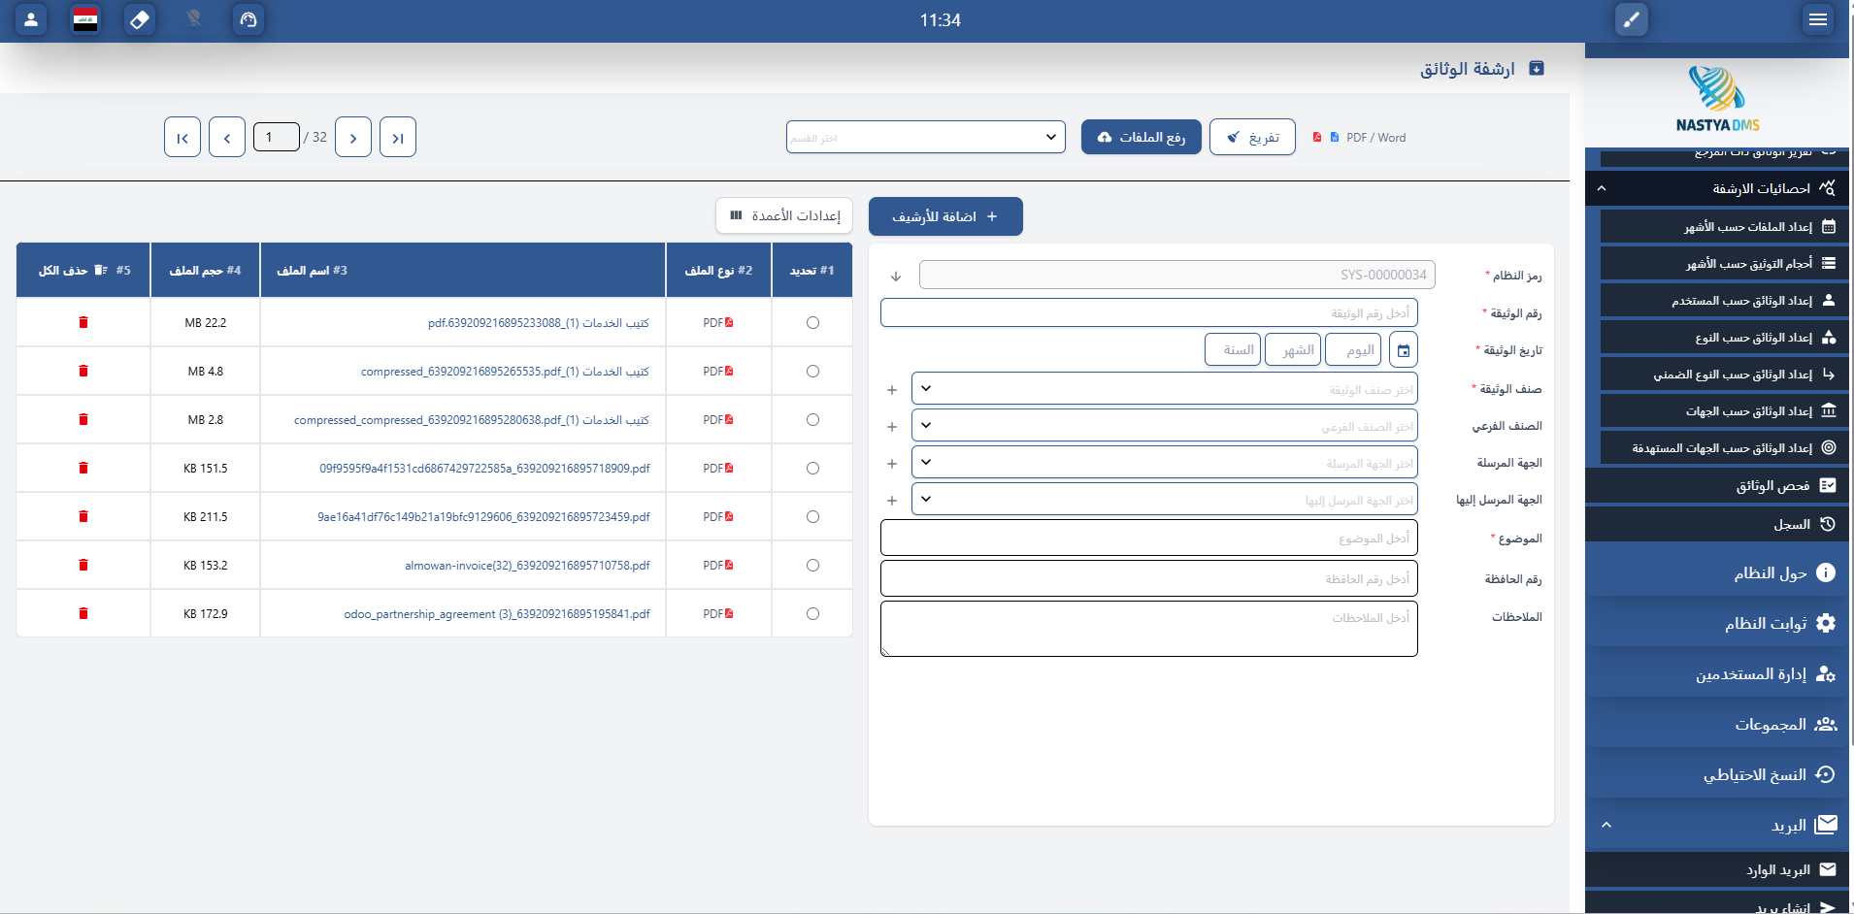
Task: Delete the 4.8 MB compressed PDF row
Action: (83, 371)
